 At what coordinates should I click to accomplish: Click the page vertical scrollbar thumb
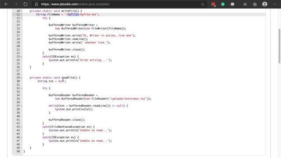point(279,46)
